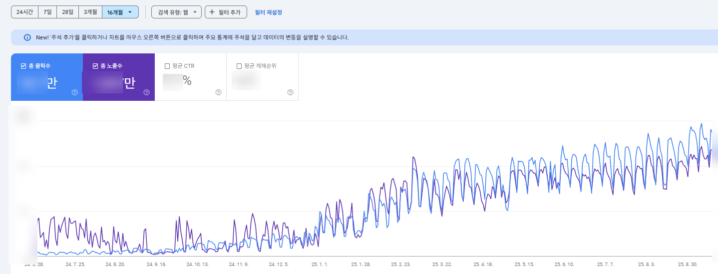This screenshot has height=274, width=718.
Task: Select the 3개월 date range tab
Action: pos(90,12)
